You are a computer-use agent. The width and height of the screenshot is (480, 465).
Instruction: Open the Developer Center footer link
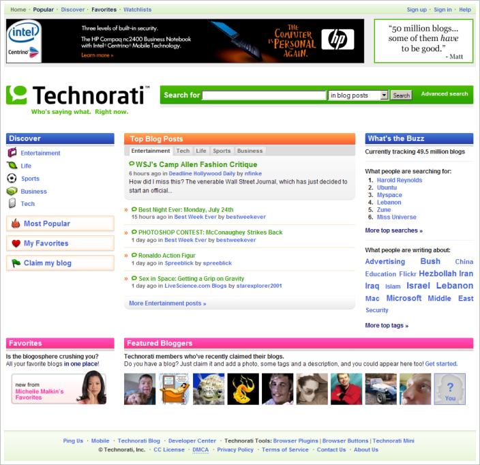(x=192, y=440)
